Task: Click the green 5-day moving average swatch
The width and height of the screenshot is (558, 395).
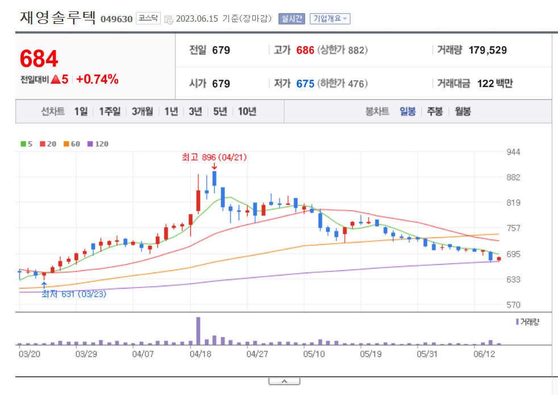Action: (23, 144)
